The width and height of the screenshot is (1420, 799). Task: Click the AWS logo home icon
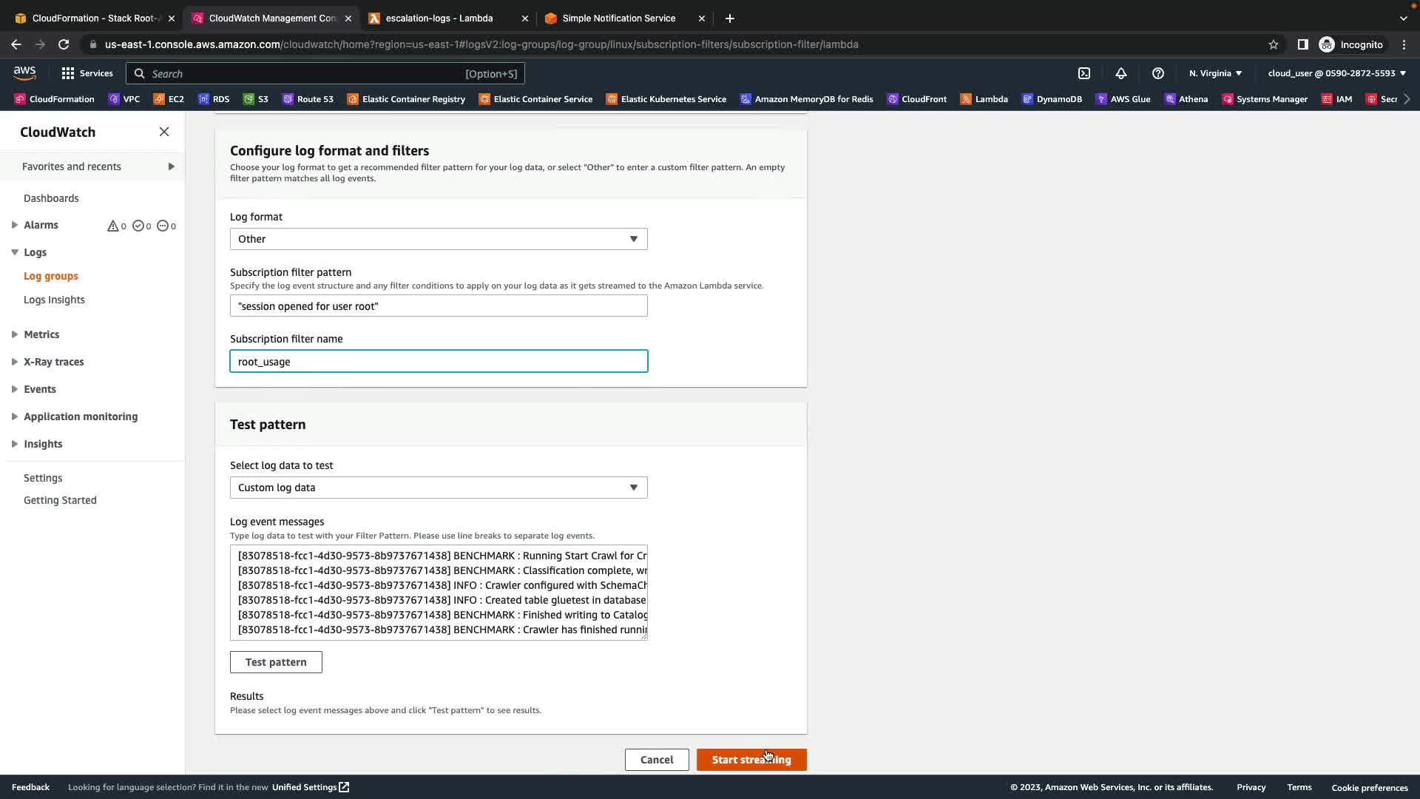coord(24,73)
